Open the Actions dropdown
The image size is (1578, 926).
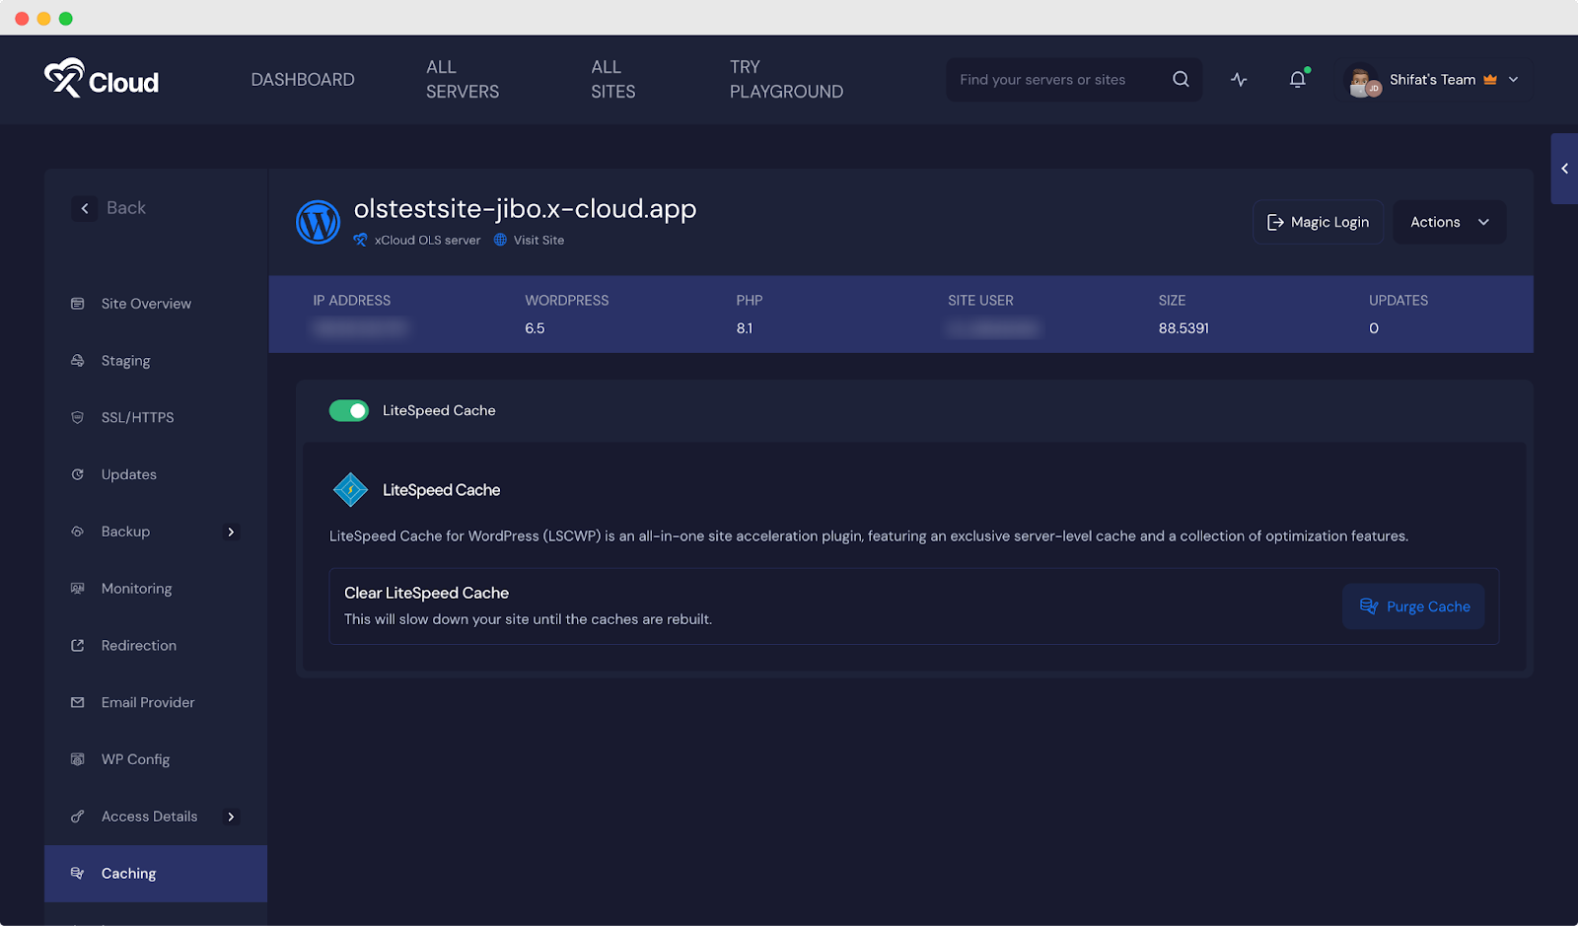pyautogui.click(x=1449, y=222)
